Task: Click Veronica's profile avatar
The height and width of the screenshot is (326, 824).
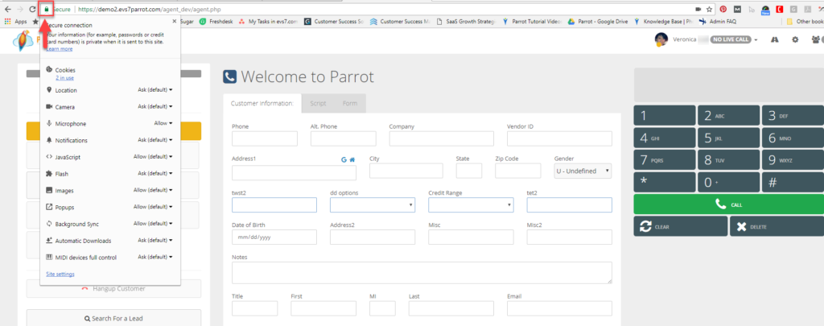Action: pyautogui.click(x=661, y=39)
